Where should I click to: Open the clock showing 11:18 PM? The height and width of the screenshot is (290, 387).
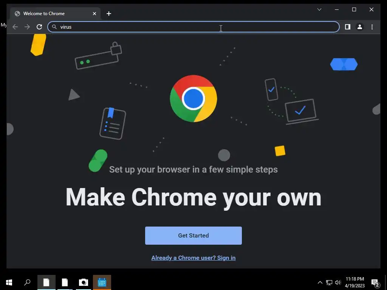[x=354, y=282]
